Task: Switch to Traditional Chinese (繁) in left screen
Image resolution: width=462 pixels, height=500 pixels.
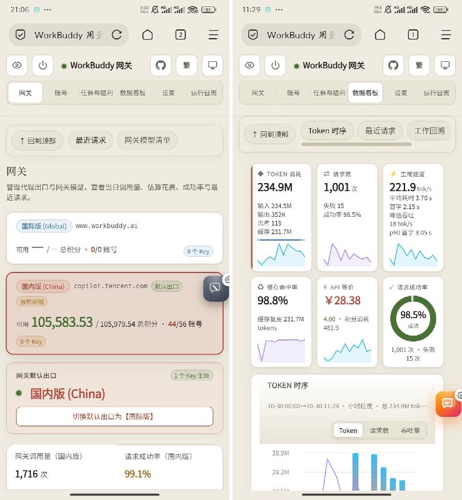Action: [x=187, y=66]
